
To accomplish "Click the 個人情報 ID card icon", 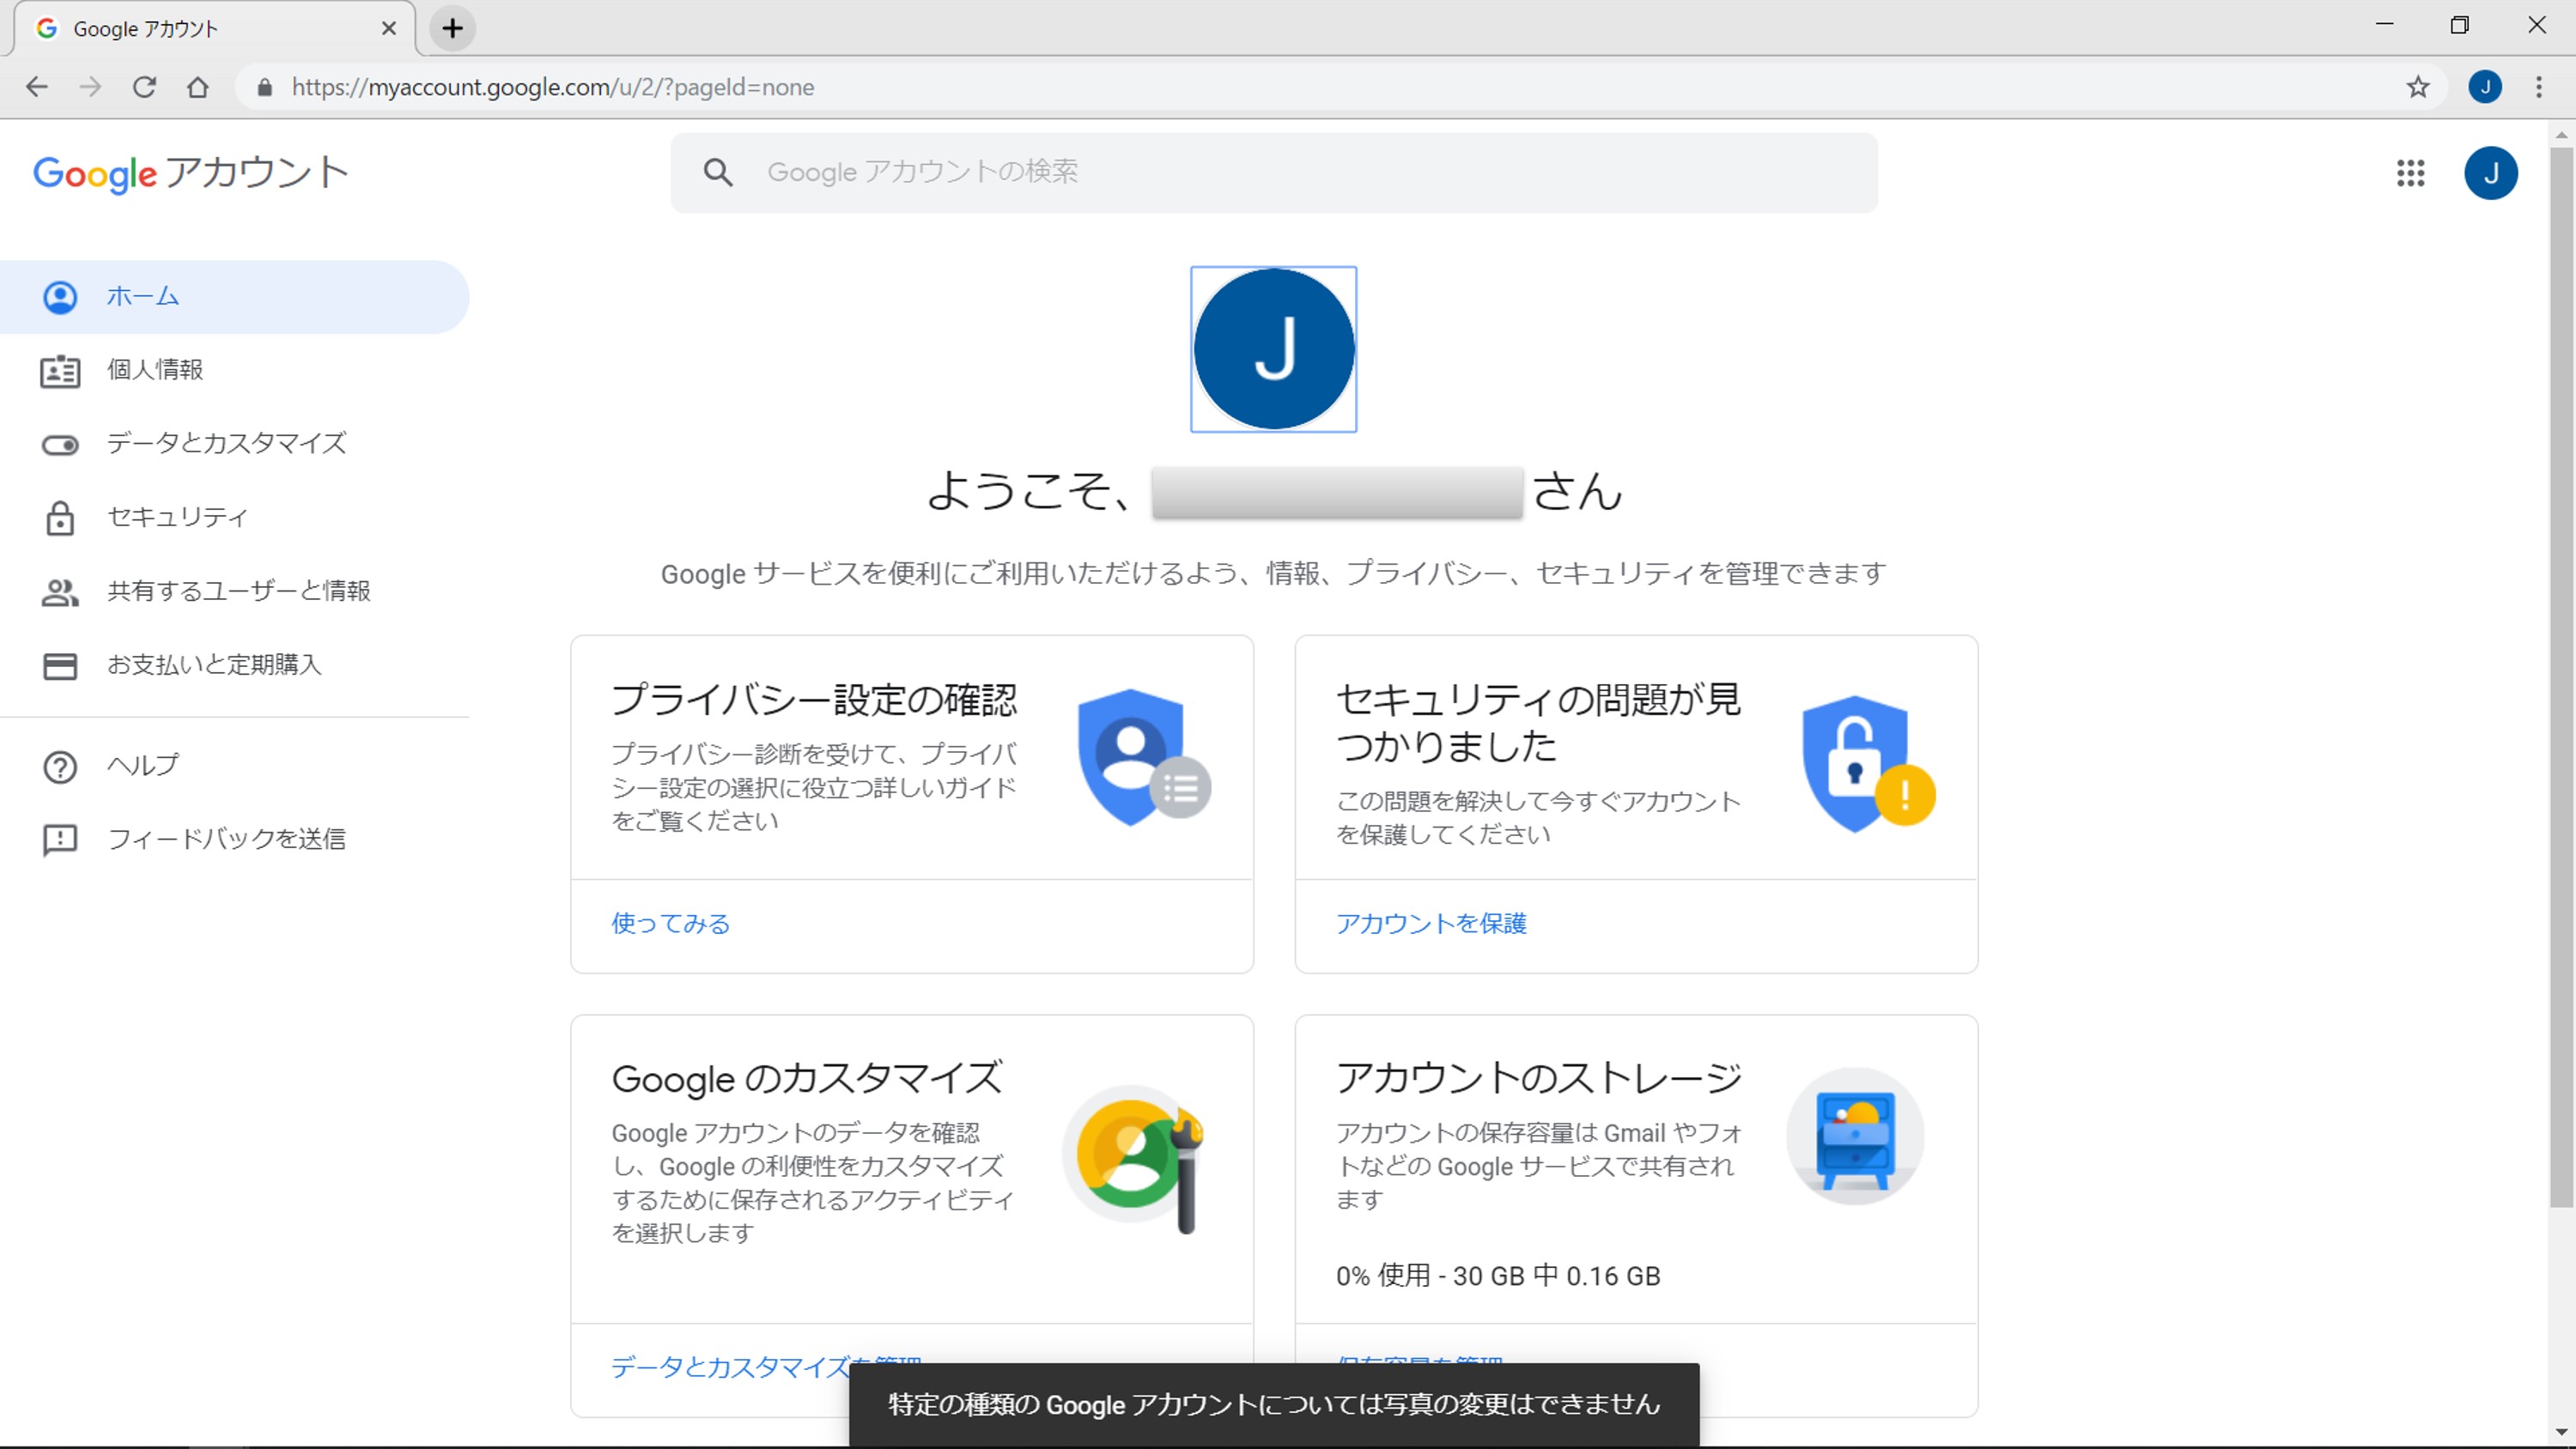I will point(60,371).
